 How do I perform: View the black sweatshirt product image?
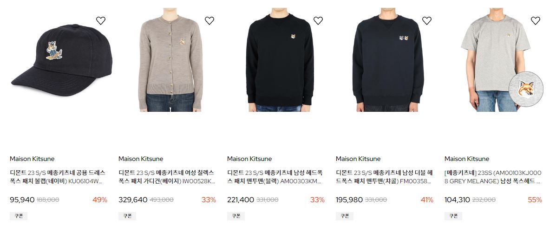tap(280, 60)
